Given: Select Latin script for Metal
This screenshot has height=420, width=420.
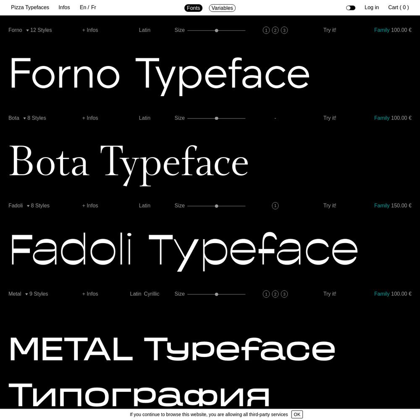Looking at the screenshot, I should pos(136,294).
